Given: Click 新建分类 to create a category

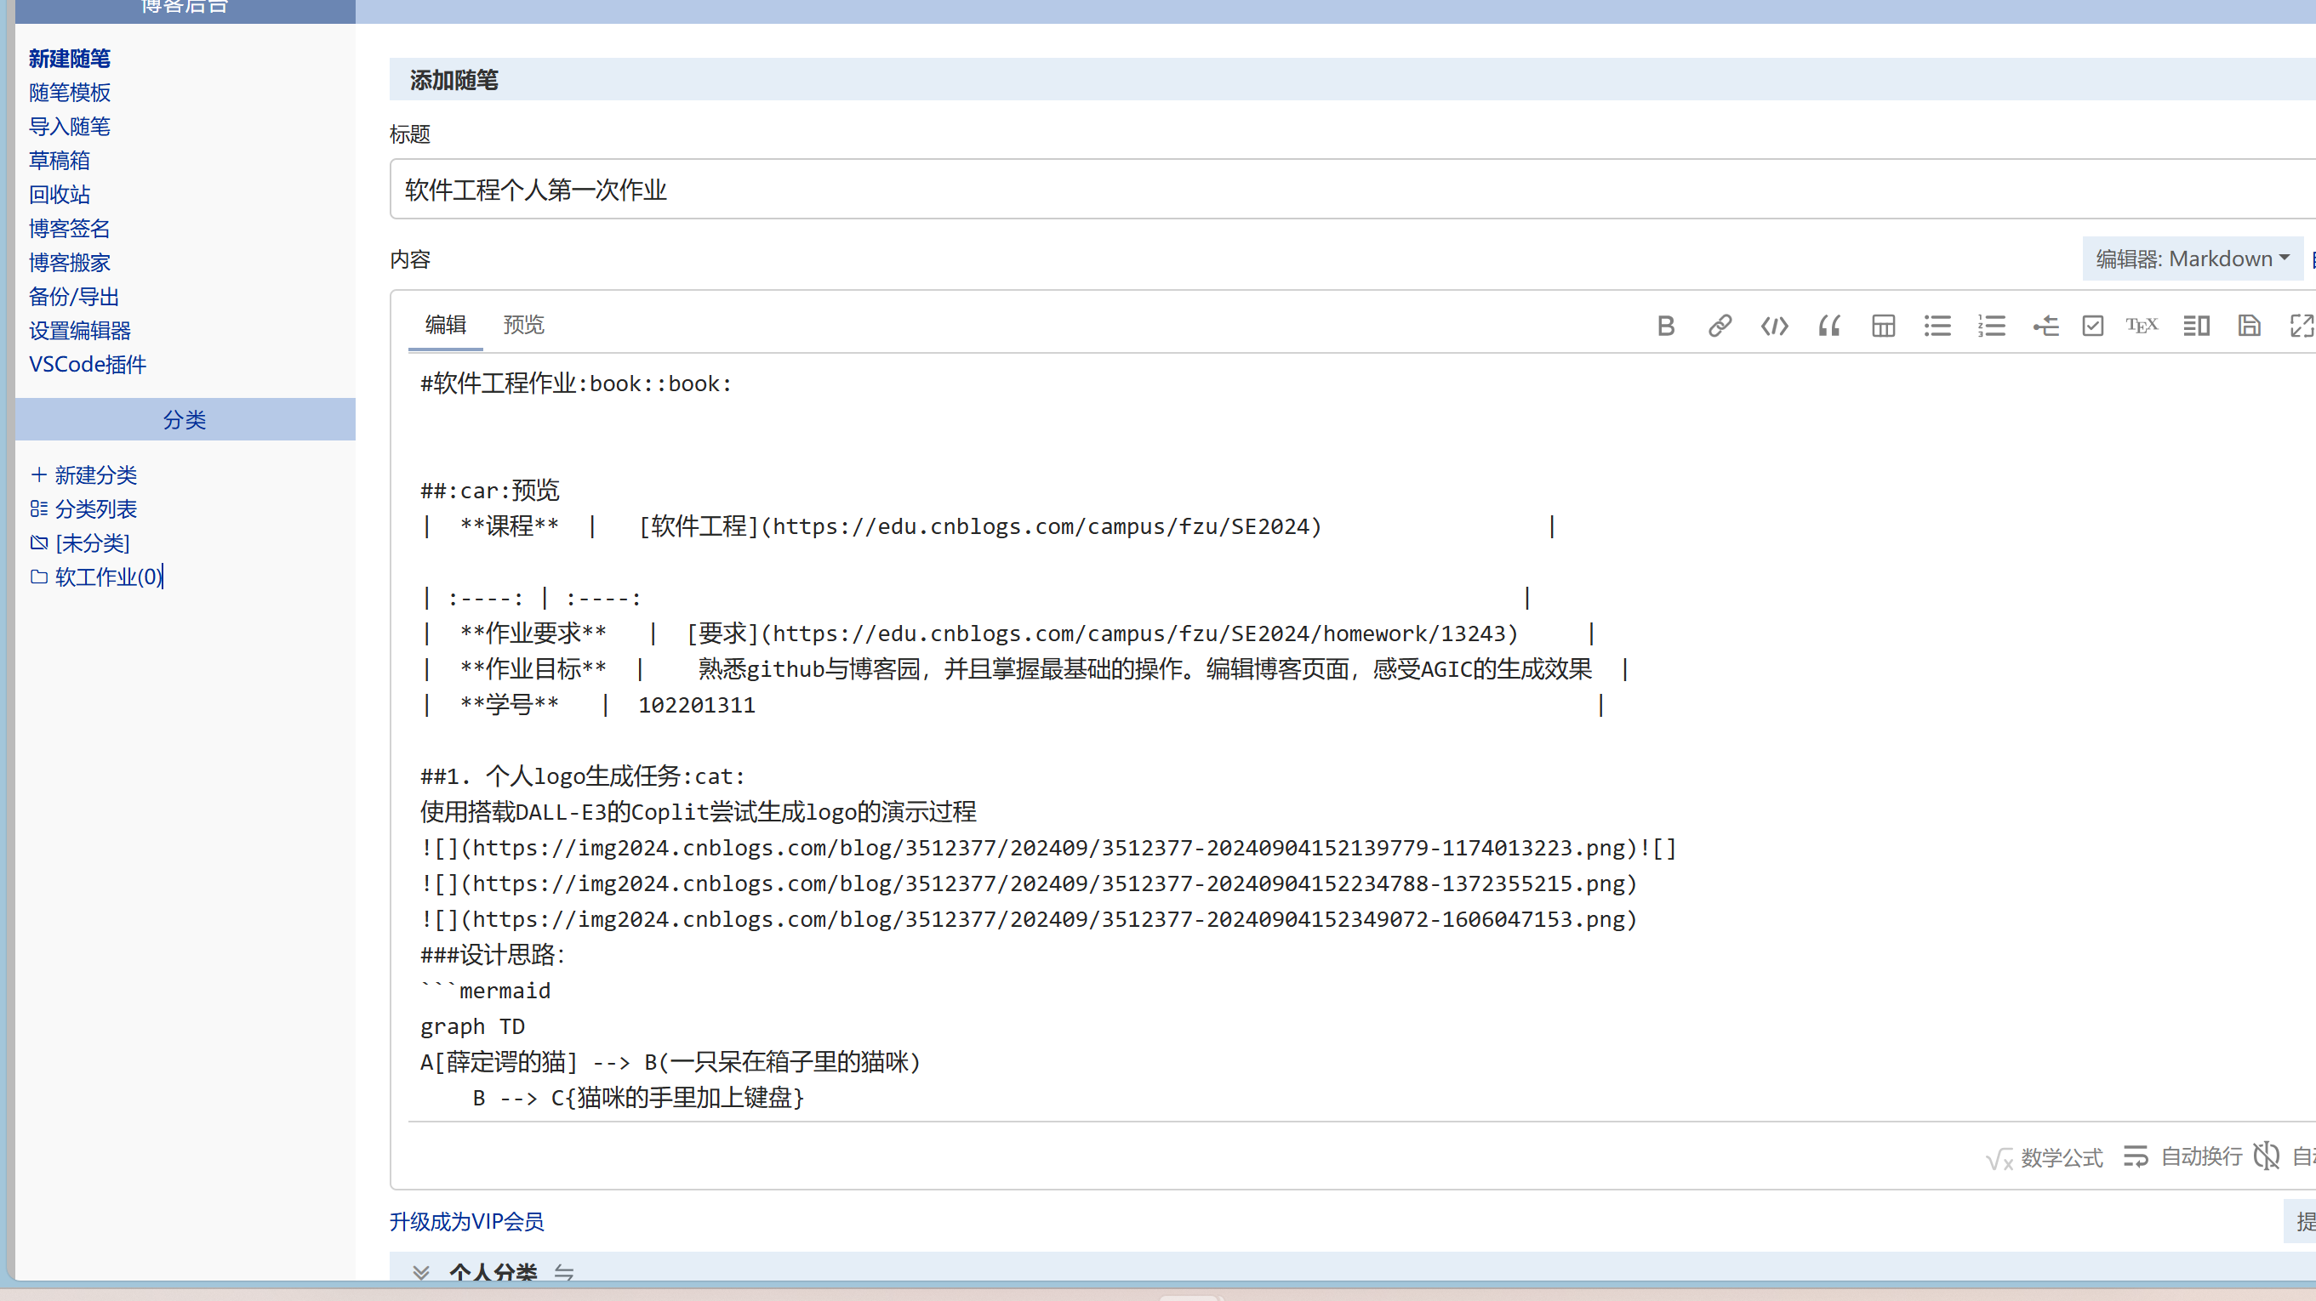Looking at the screenshot, I should [x=96, y=475].
